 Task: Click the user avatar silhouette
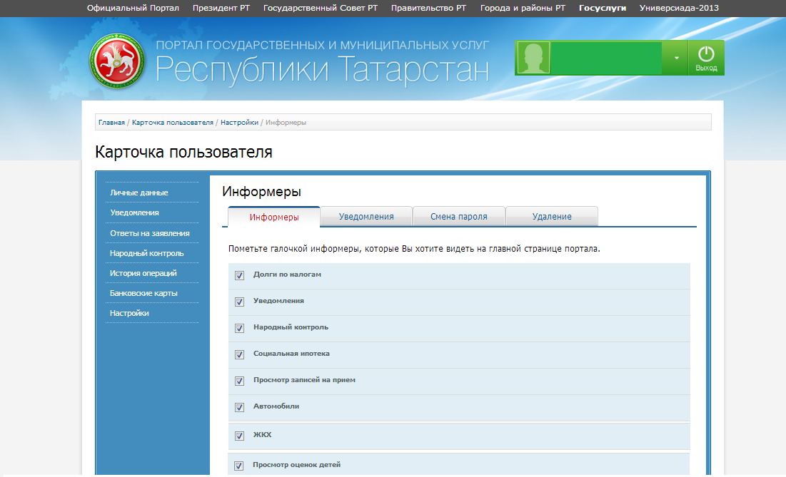[533, 58]
